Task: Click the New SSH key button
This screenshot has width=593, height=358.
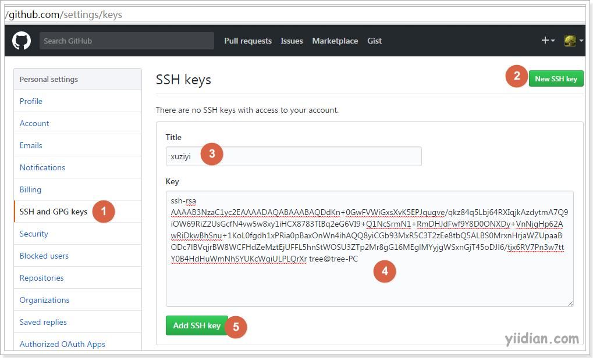Action: click(556, 78)
